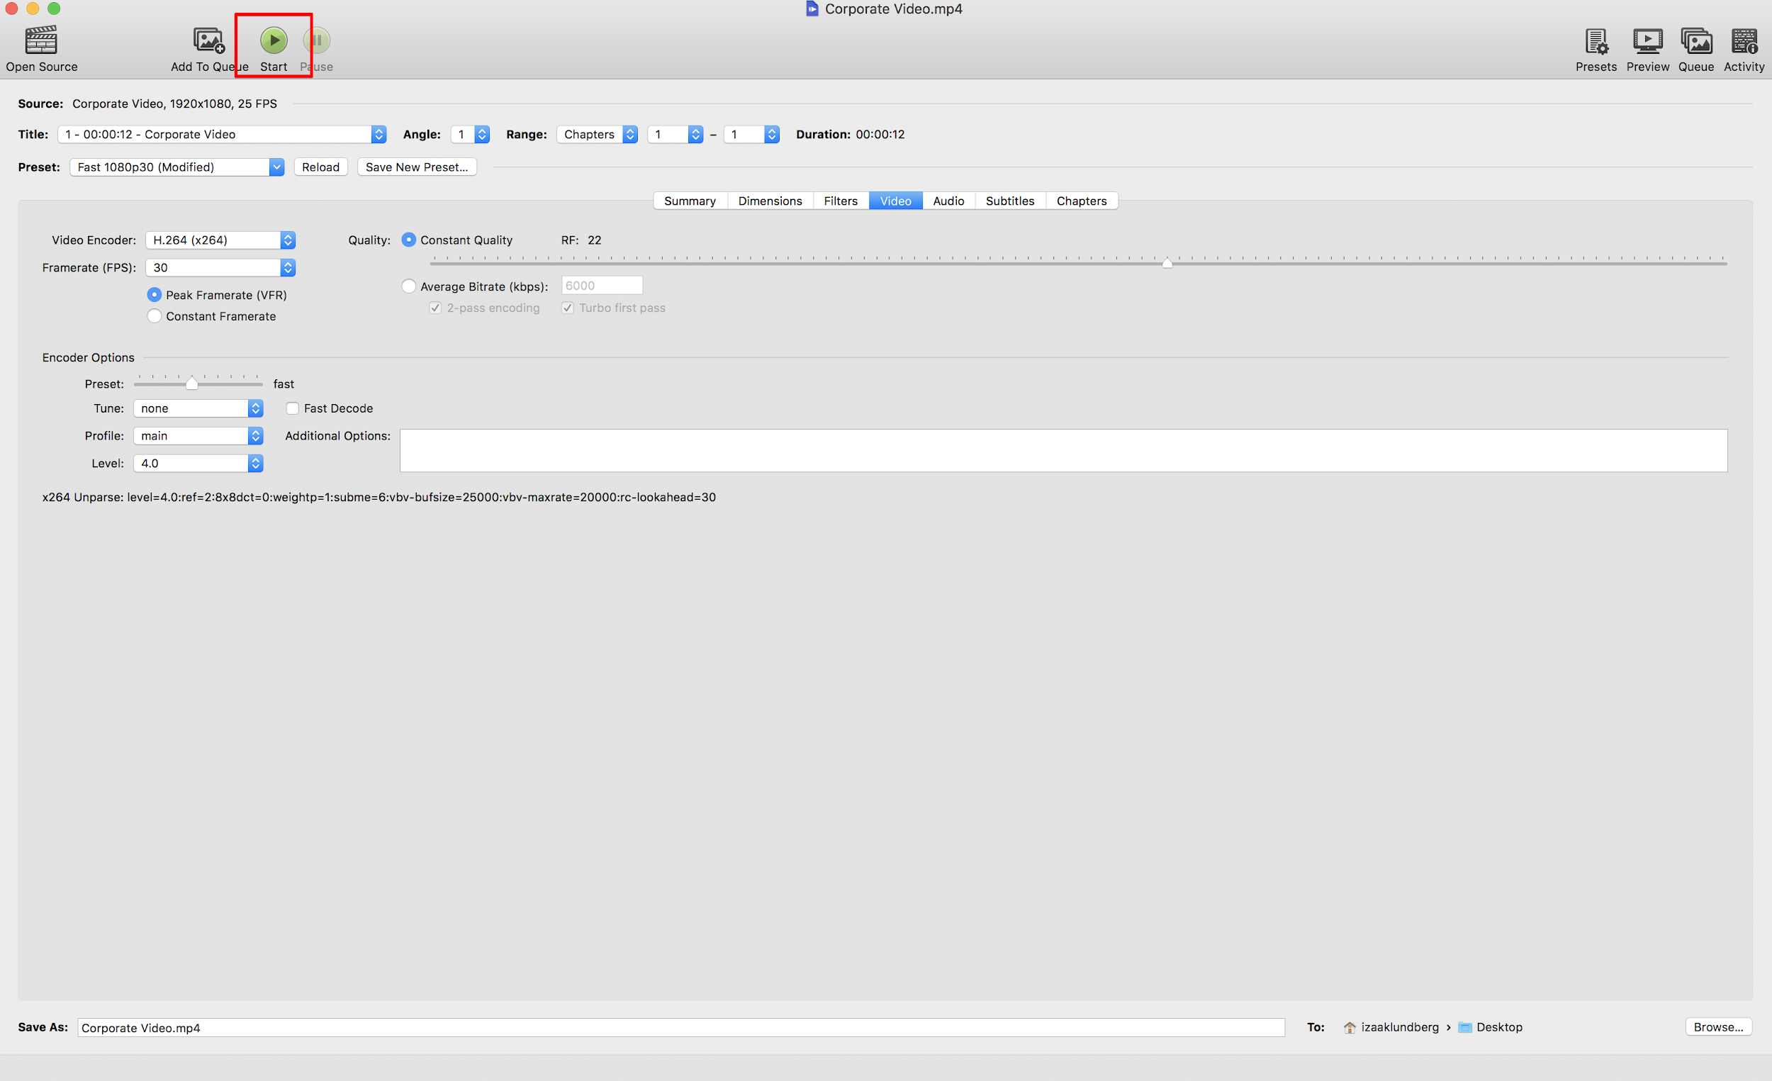1772x1081 pixels.
Task: Click the green maximize window button
Action: click(x=54, y=9)
